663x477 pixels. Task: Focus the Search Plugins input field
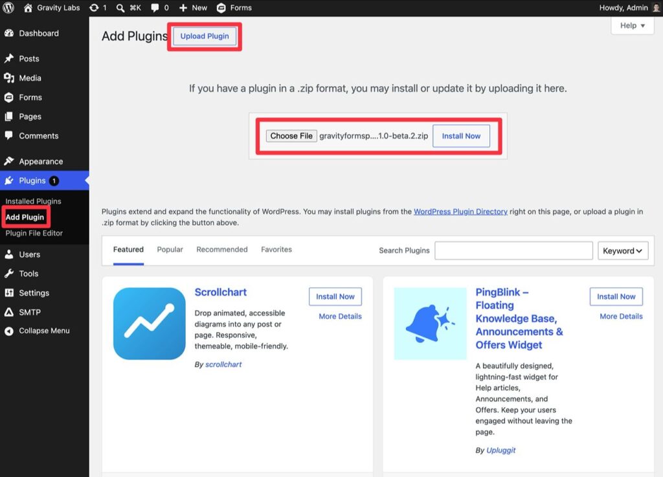coord(513,250)
